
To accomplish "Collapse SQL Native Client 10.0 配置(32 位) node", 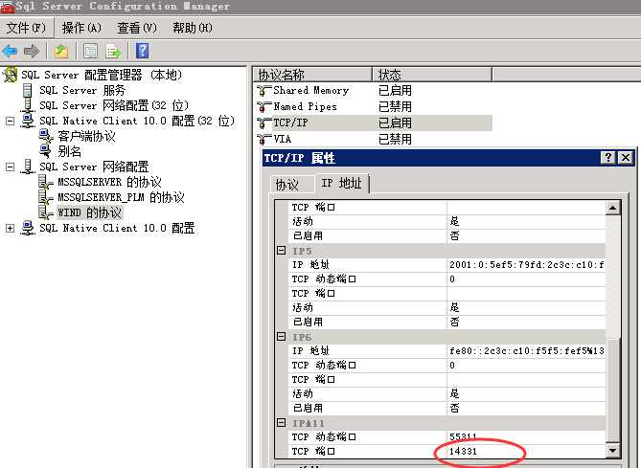I will click(11, 121).
